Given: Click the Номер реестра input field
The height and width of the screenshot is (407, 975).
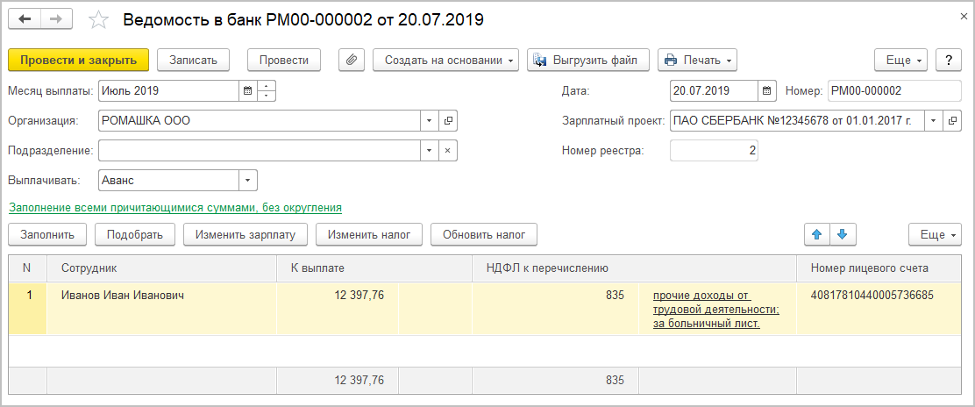Looking at the screenshot, I should [x=714, y=151].
